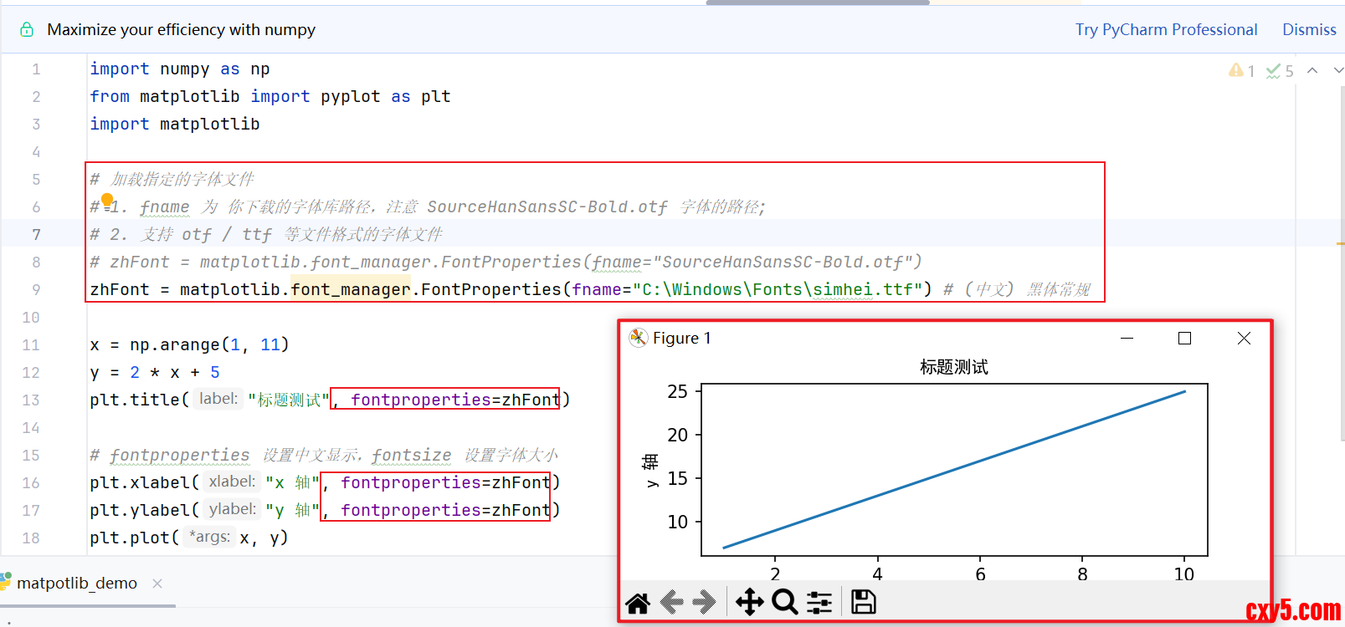Click the 'xlabel:' inlay hint on line 16
The height and width of the screenshot is (627, 1345).
[232, 482]
